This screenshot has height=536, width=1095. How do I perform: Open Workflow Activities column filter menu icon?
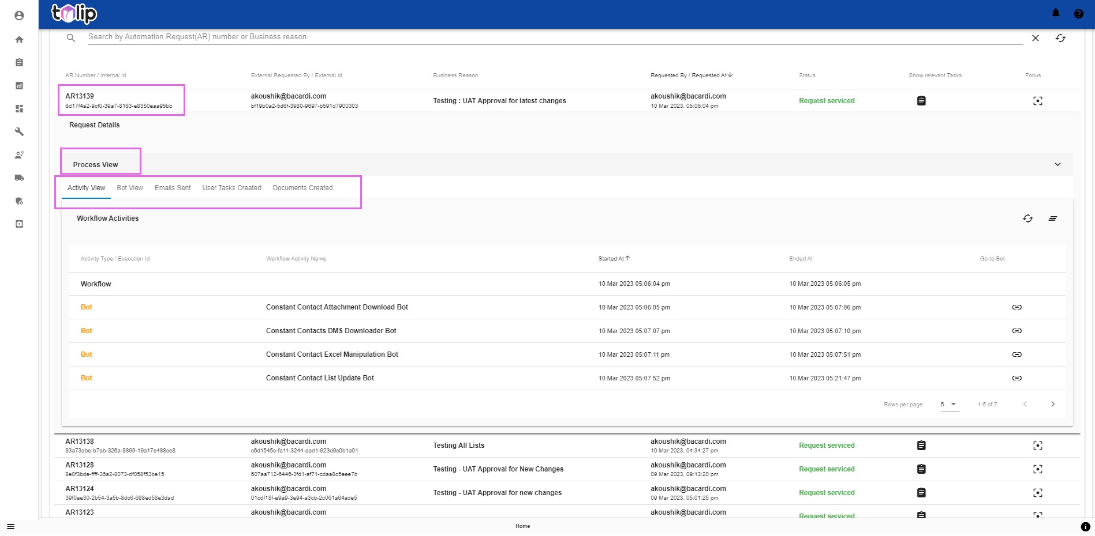(1053, 218)
